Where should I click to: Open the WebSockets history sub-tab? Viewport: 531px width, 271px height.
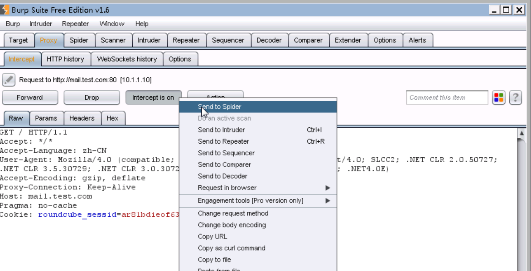pos(127,59)
